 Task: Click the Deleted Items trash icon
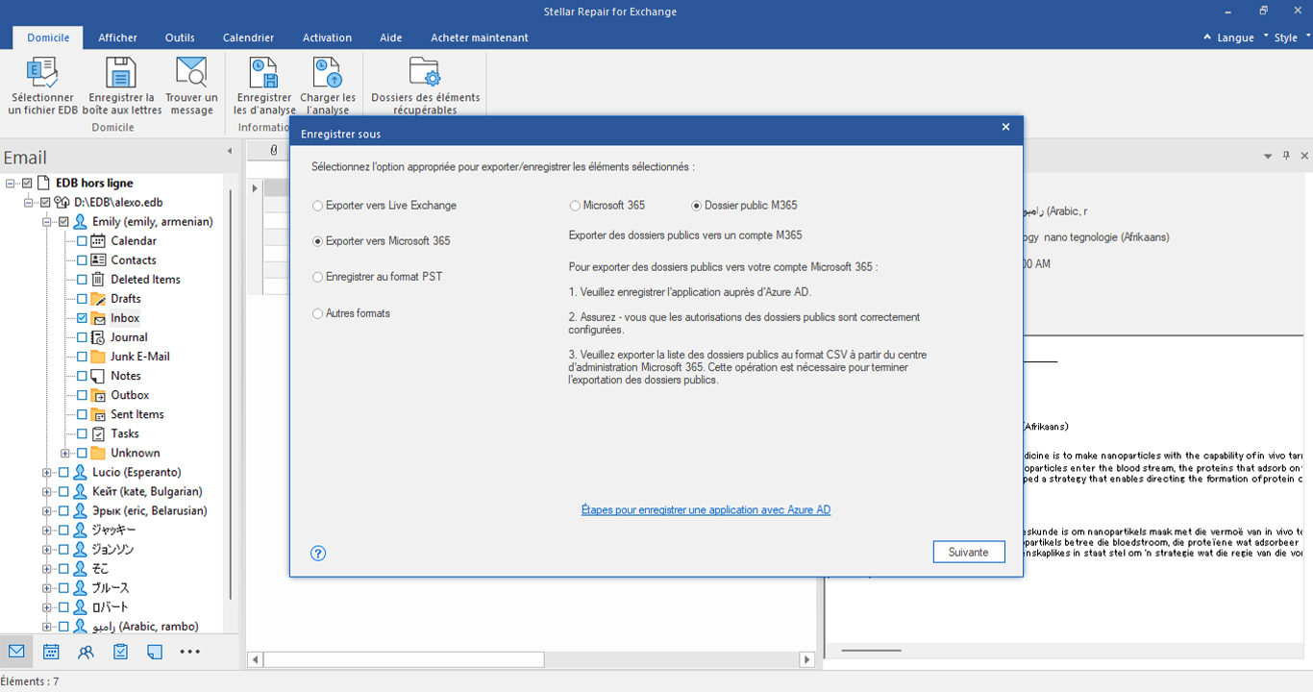coord(98,279)
